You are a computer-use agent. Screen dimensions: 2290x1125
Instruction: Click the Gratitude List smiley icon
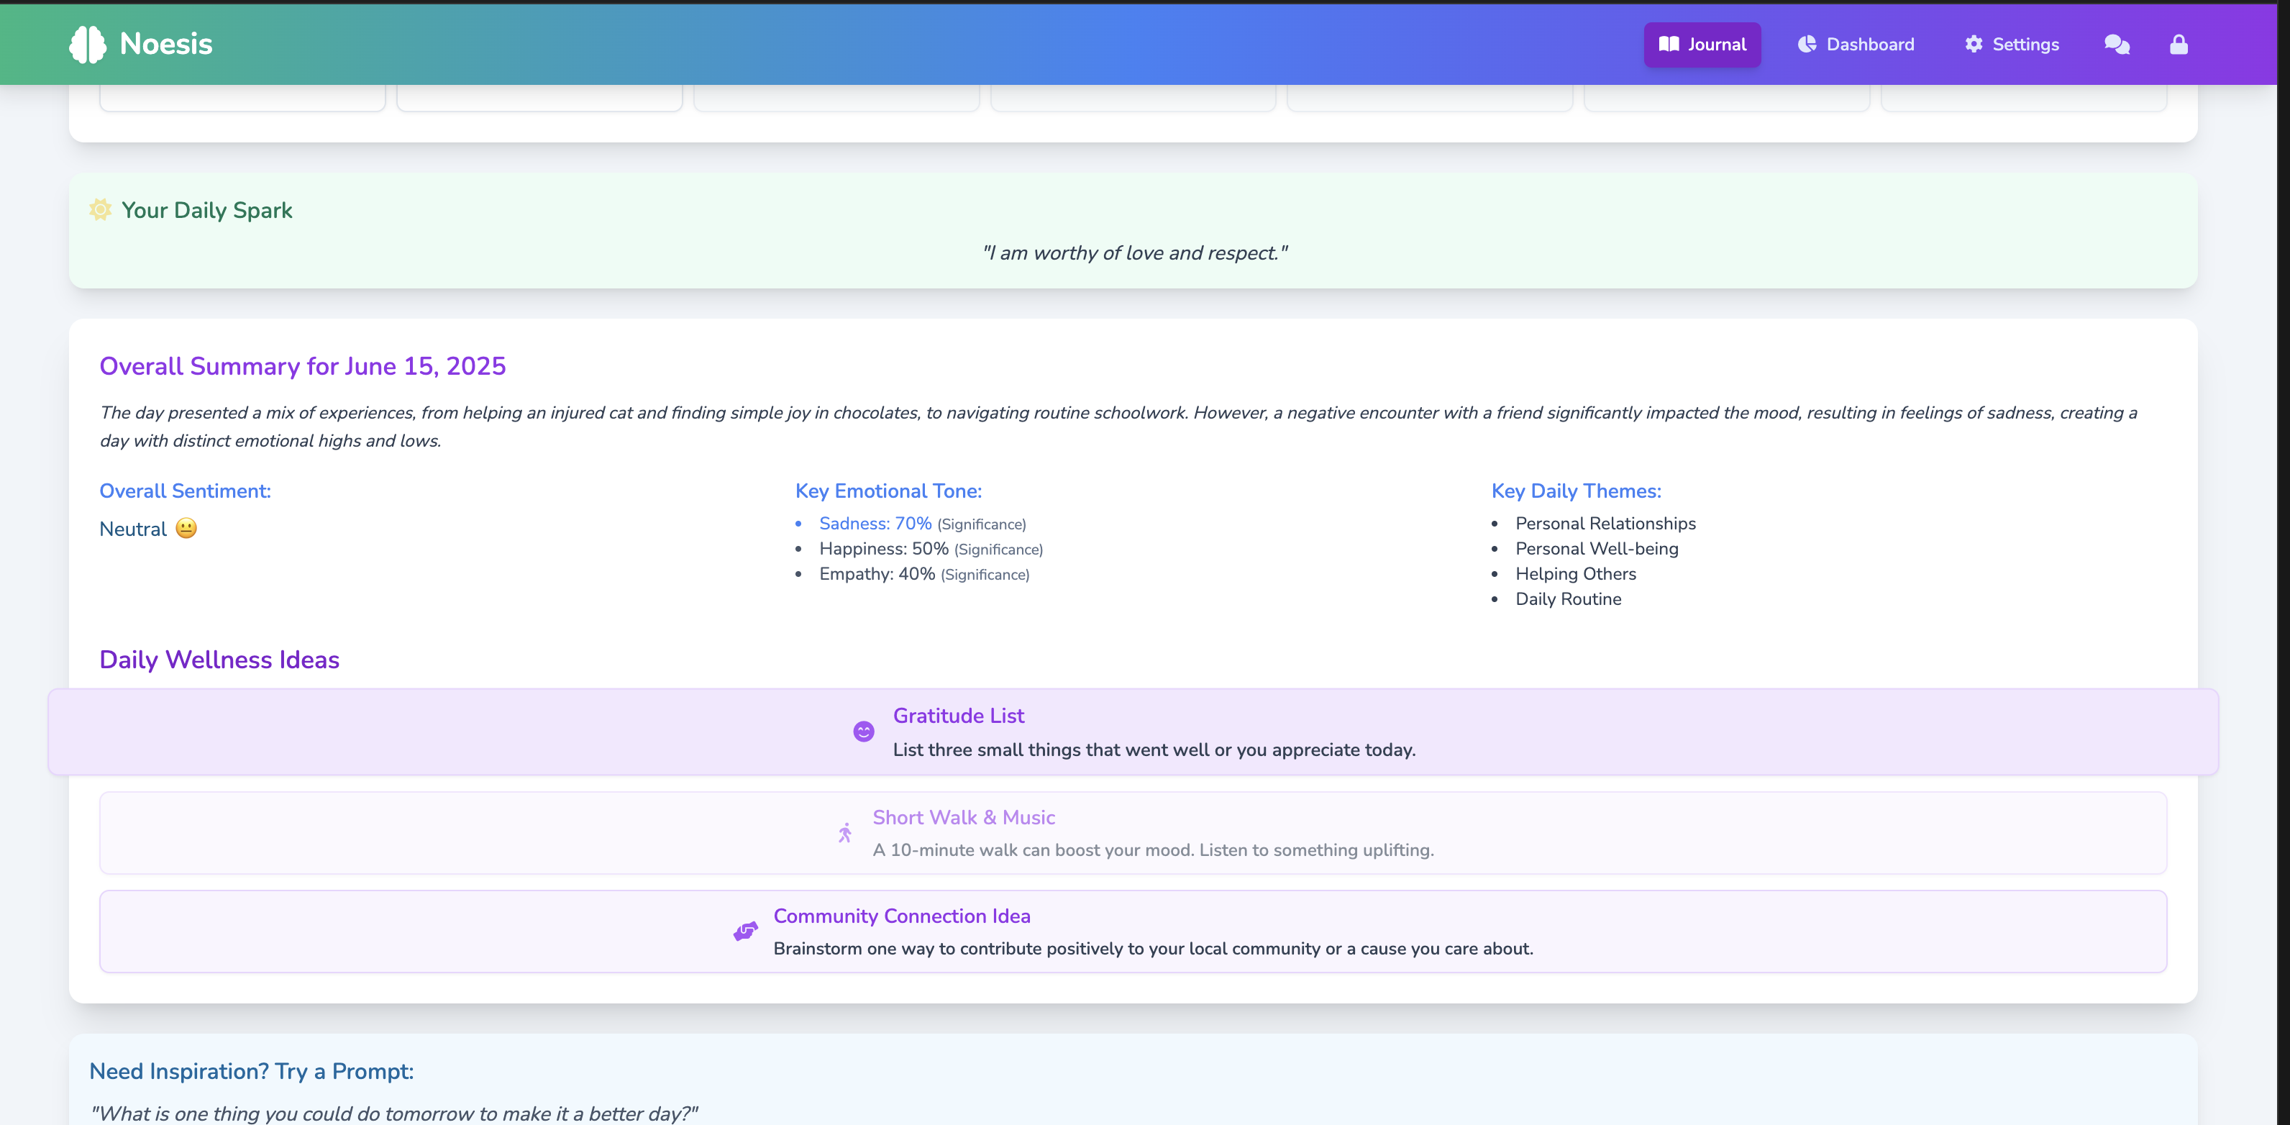[x=863, y=731]
